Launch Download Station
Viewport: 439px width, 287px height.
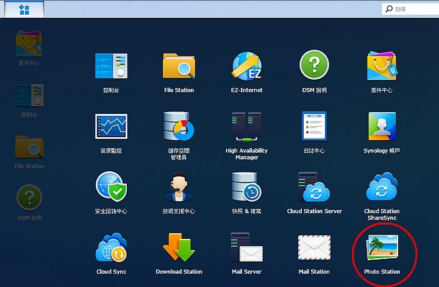coord(179,249)
